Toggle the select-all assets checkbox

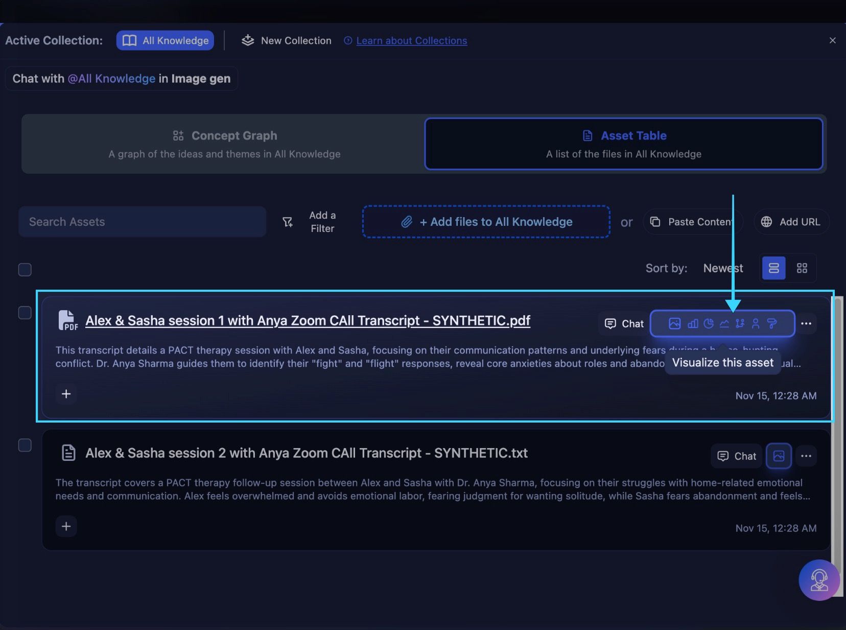coord(25,269)
